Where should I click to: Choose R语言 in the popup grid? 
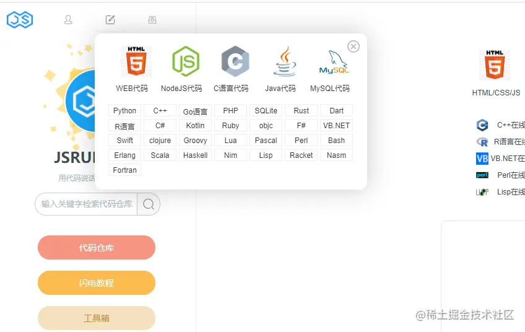[x=124, y=125]
